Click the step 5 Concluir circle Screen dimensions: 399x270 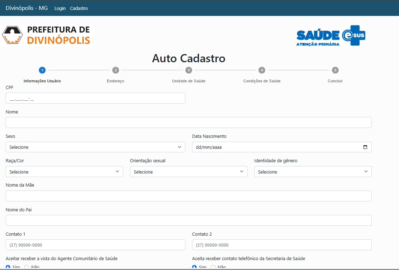[x=335, y=70]
